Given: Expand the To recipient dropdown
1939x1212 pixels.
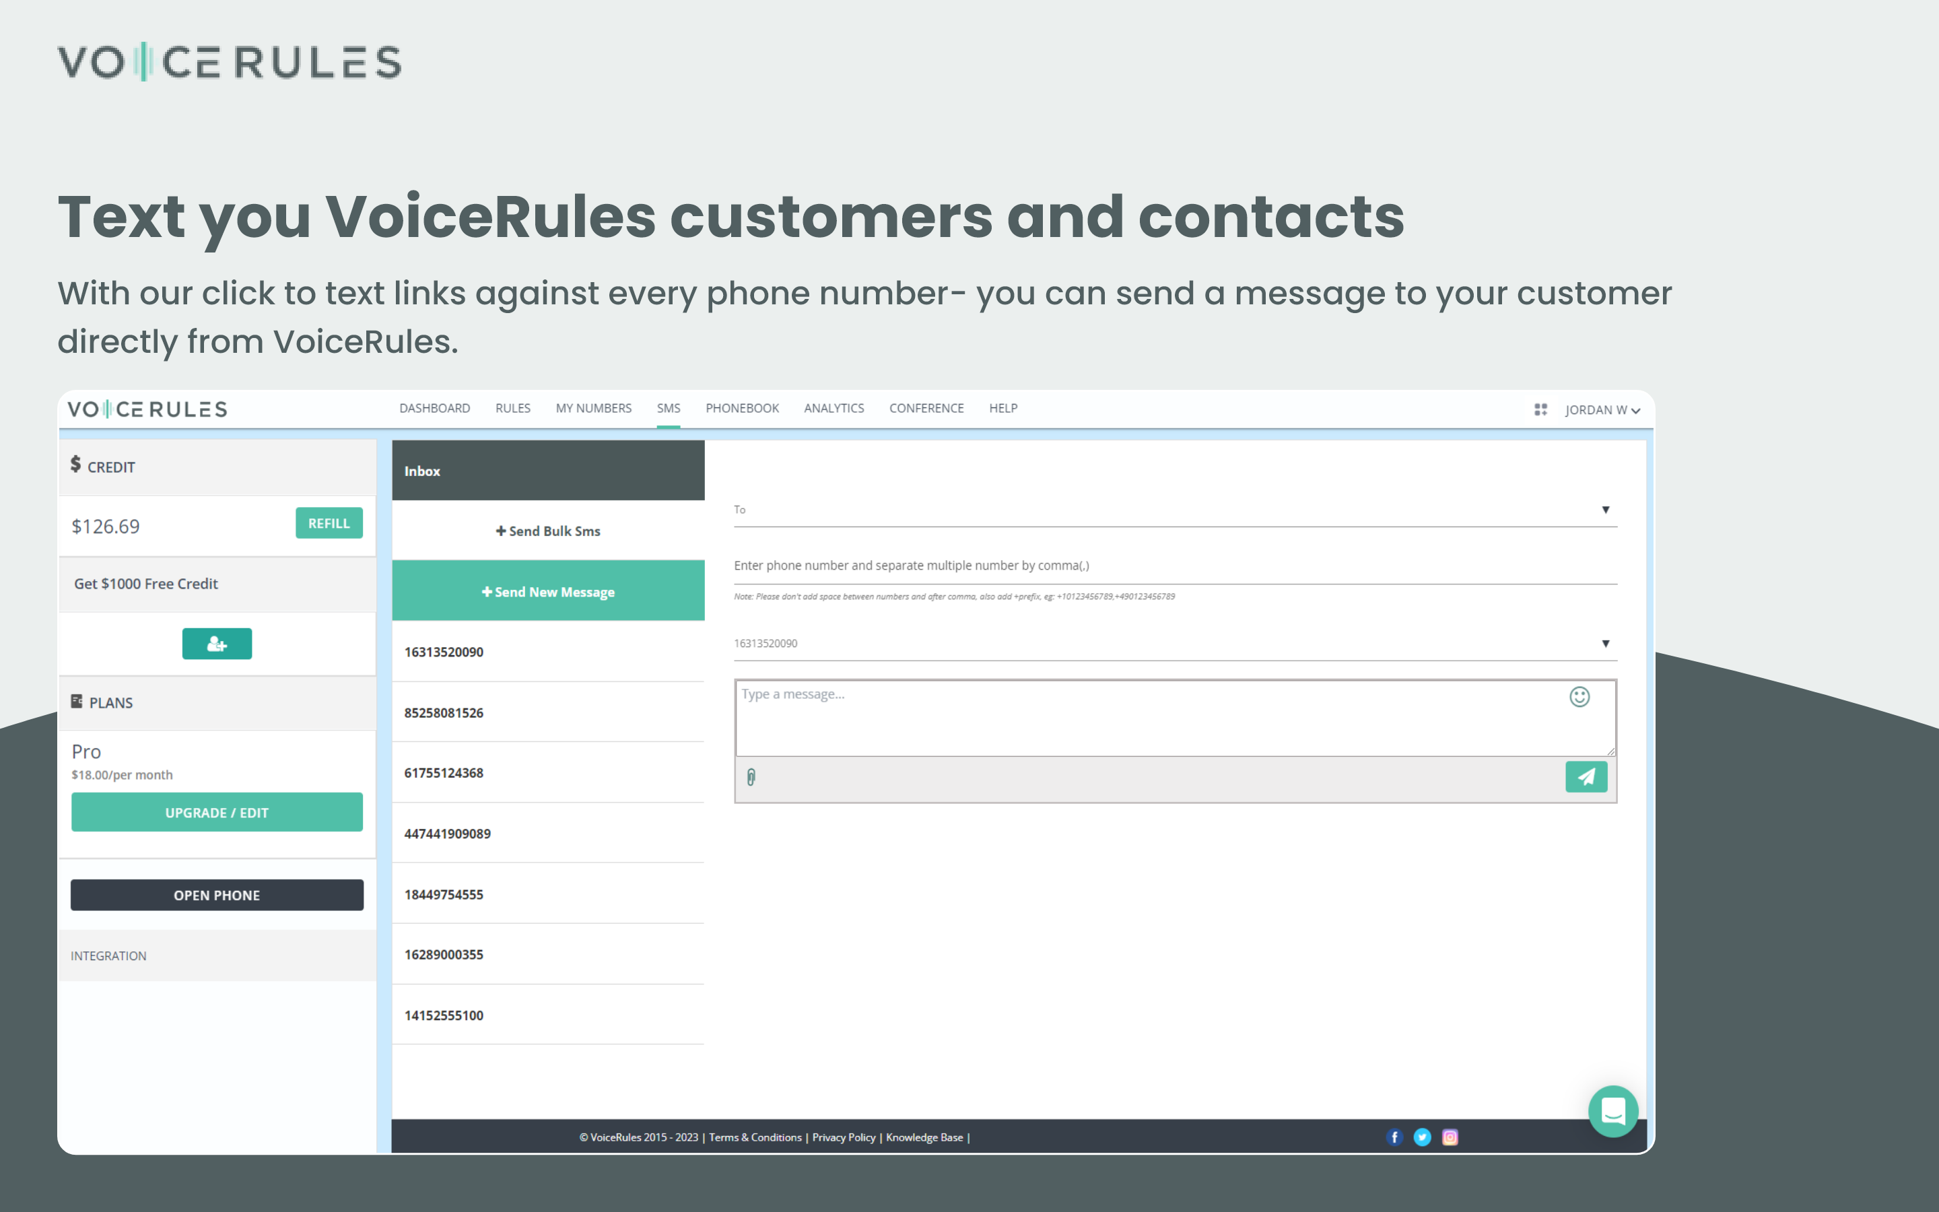Looking at the screenshot, I should pyautogui.click(x=1176, y=510).
